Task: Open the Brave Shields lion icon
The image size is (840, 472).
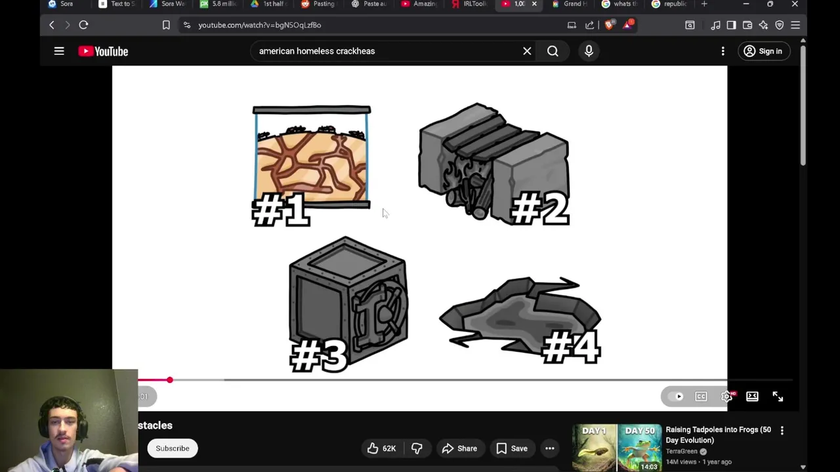Action: click(610, 25)
